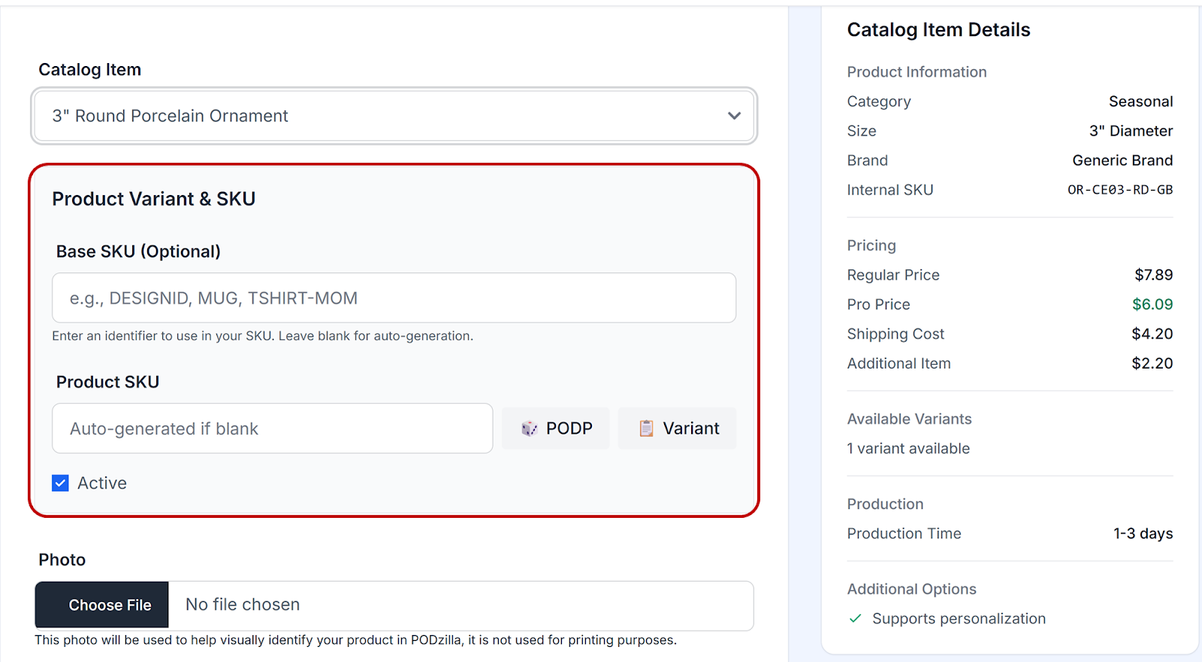This screenshot has width=1202, height=662.
Task: Select the Internal SKU value OR-CE03-RD-GB
Action: [x=1119, y=190]
